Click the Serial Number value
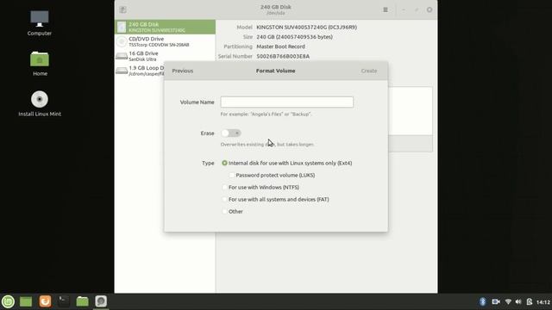552x310 pixels. pos(283,56)
